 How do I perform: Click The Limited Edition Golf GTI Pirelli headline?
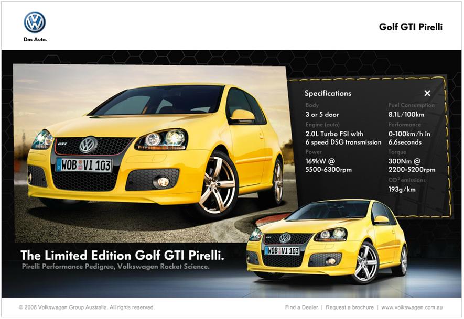tap(122, 255)
